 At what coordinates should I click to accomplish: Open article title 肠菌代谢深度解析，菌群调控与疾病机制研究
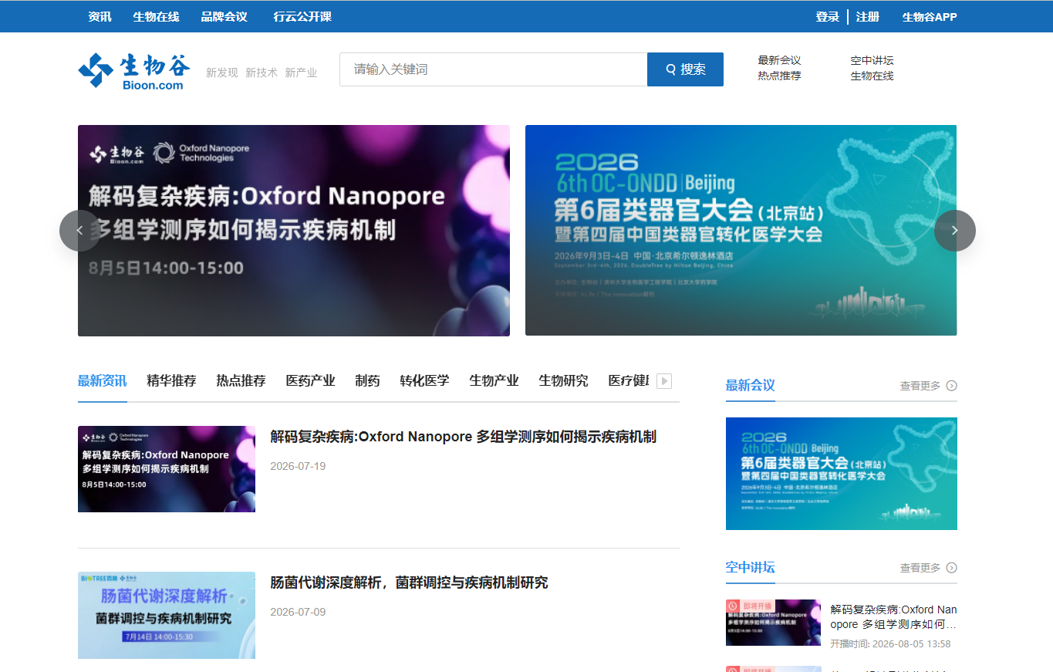pos(409,583)
